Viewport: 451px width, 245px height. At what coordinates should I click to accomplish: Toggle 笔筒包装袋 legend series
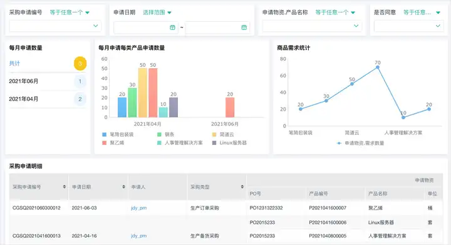point(118,134)
